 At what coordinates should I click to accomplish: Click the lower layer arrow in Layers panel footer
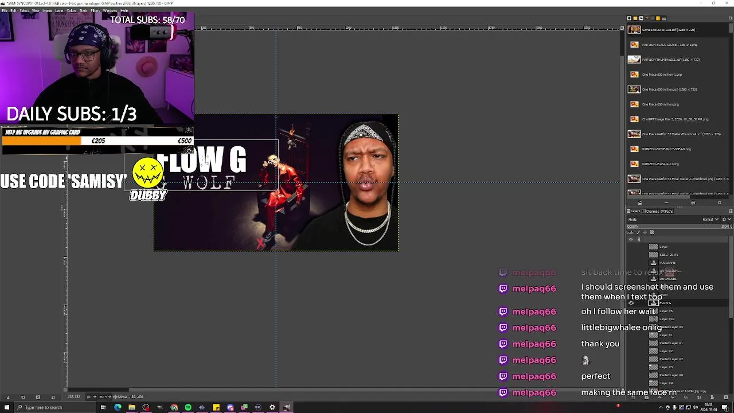pos(673,398)
